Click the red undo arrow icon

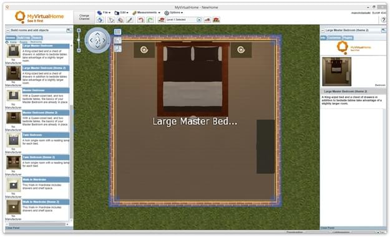[141, 20]
